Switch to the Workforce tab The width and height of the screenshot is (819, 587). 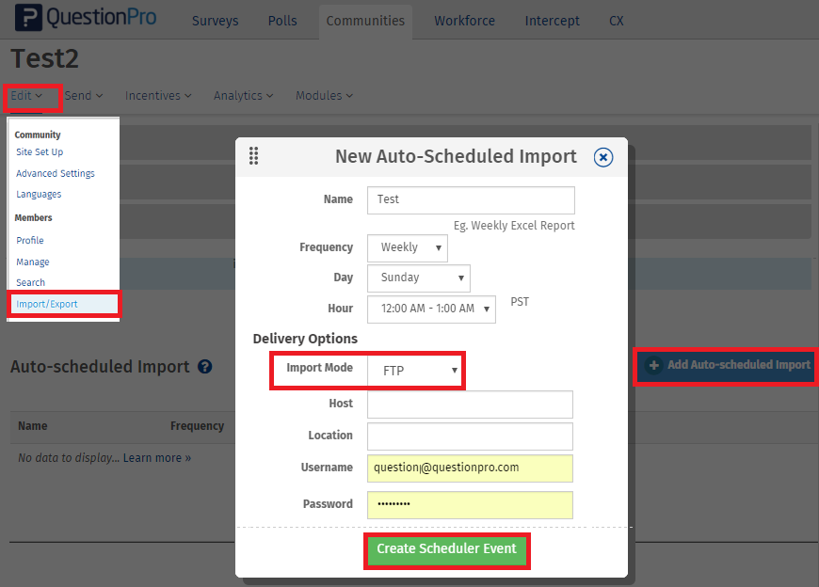pyautogui.click(x=464, y=20)
